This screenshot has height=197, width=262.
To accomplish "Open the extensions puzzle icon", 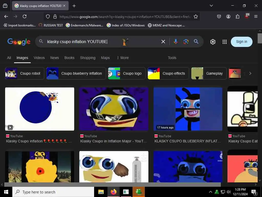I will point(237,16).
